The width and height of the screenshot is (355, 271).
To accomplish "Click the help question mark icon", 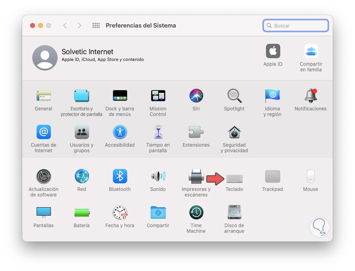I will [x=320, y=227].
